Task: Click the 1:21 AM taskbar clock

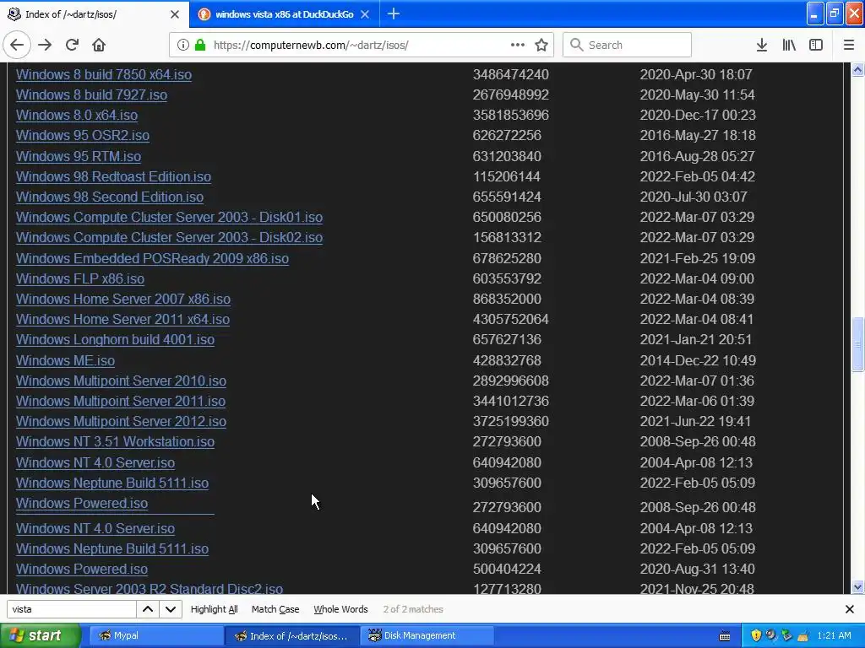Action: pyautogui.click(x=834, y=635)
